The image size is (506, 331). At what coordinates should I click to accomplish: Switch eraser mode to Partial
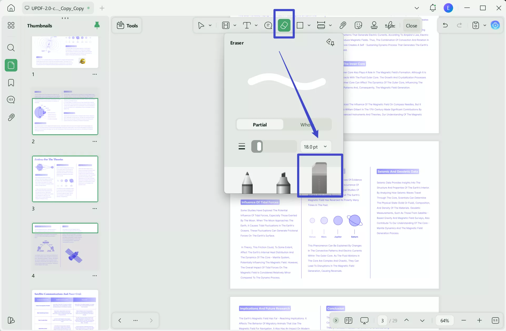pos(260,125)
